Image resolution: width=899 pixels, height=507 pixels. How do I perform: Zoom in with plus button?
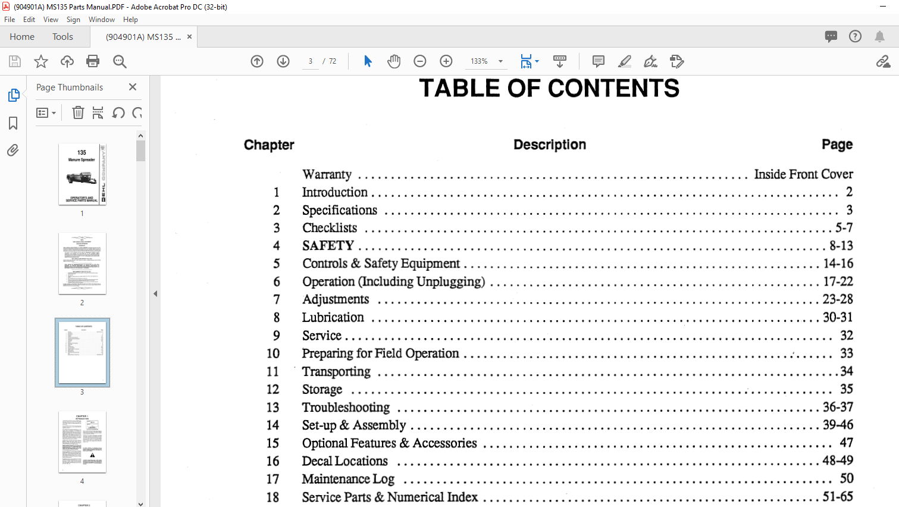click(446, 61)
